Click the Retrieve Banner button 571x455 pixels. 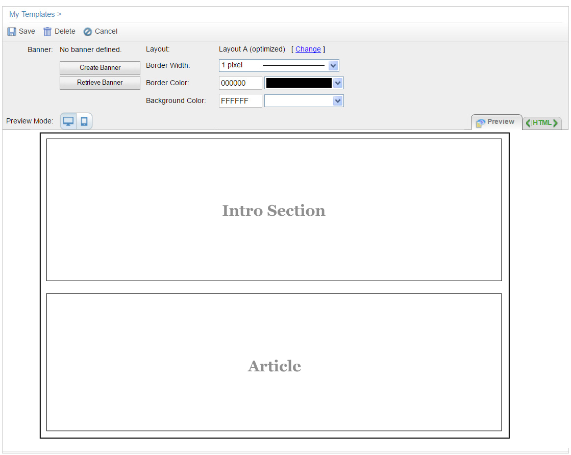tap(100, 83)
